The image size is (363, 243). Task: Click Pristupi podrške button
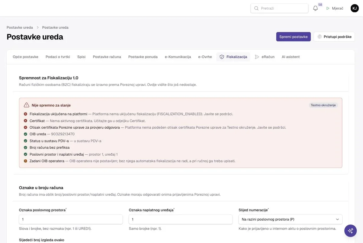(x=334, y=37)
